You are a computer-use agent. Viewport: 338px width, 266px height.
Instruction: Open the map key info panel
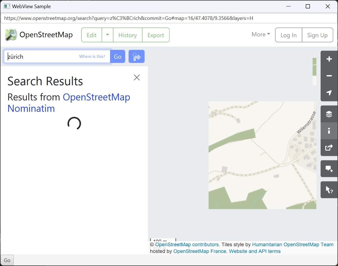329,131
